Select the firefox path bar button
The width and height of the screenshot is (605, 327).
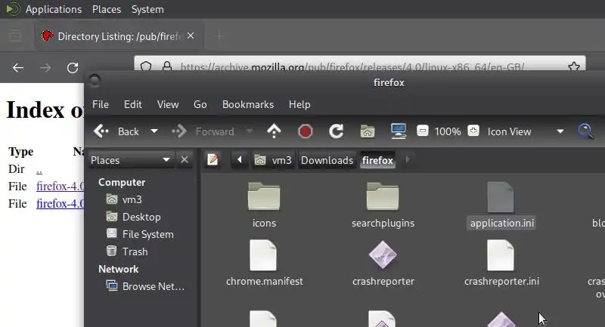(x=377, y=160)
